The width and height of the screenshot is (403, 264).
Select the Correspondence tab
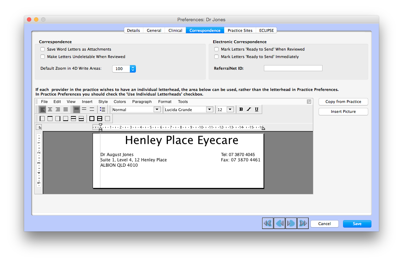coord(205,30)
